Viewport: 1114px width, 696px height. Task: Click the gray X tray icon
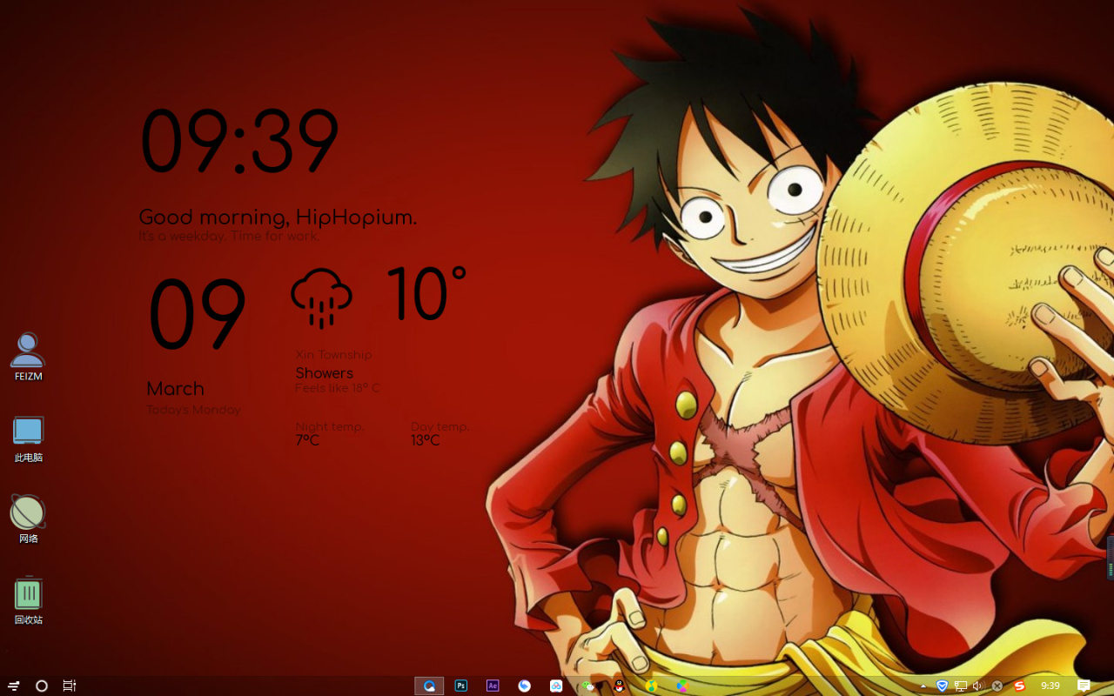pos(997,686)
